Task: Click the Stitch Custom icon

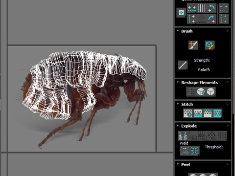Action: [x=217, y=113]
